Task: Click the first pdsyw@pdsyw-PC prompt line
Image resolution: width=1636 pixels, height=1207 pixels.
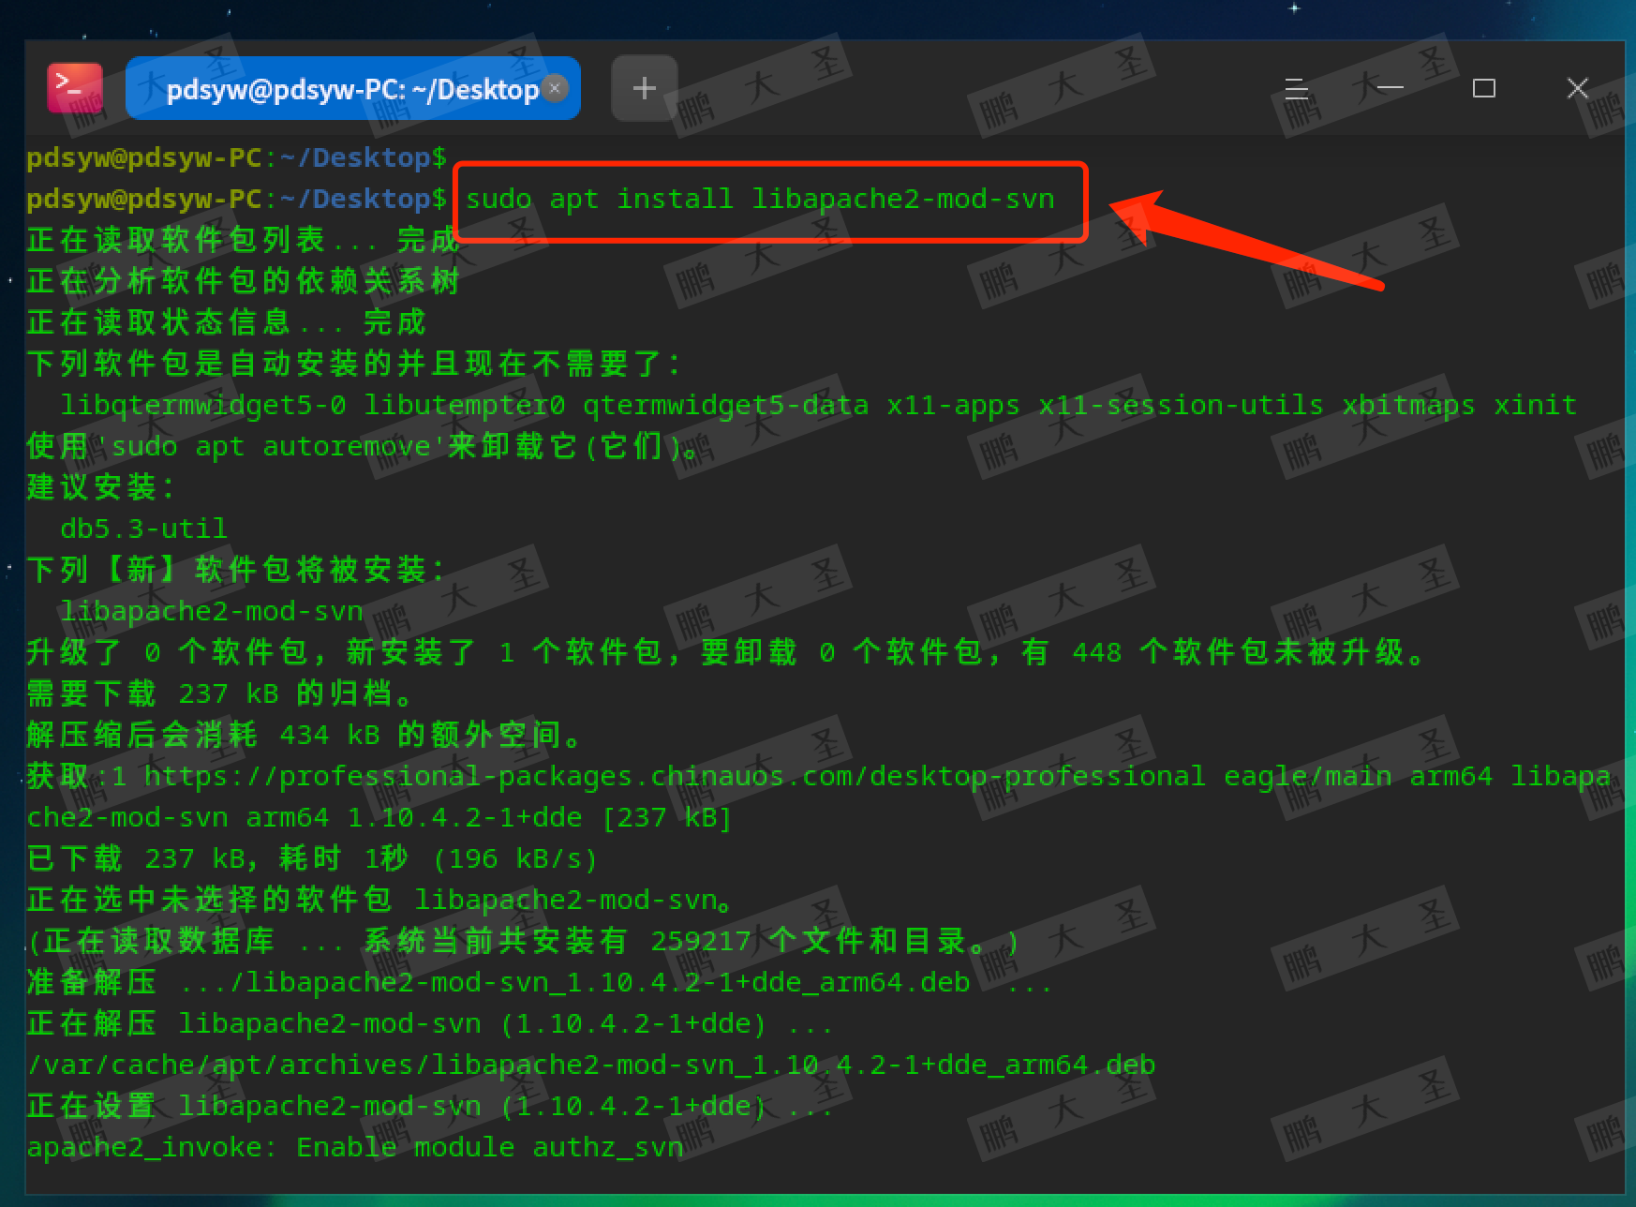Action: click(235, 156)
